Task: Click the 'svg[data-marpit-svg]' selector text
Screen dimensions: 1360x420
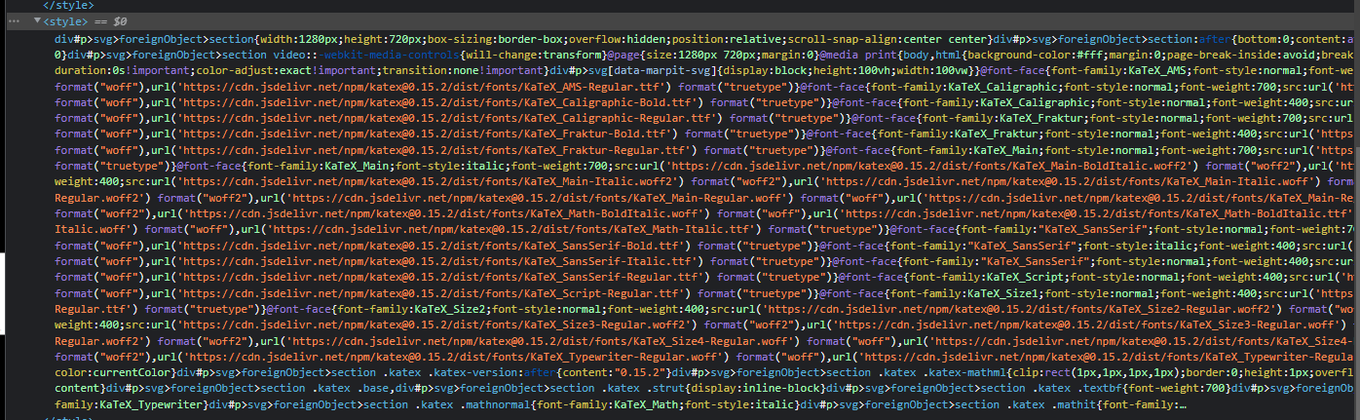Action: coord(652,71)
